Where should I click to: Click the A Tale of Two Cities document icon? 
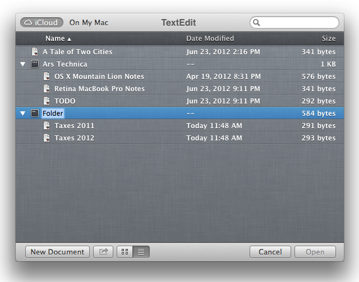point(35,51)
